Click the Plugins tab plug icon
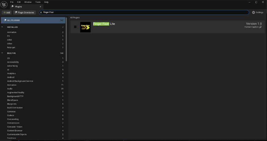267x141 pixels. [x=13, y=6]
